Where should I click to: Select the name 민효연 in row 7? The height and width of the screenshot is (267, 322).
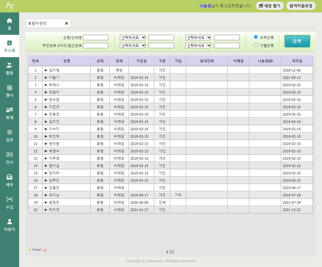tap(54, 114)
